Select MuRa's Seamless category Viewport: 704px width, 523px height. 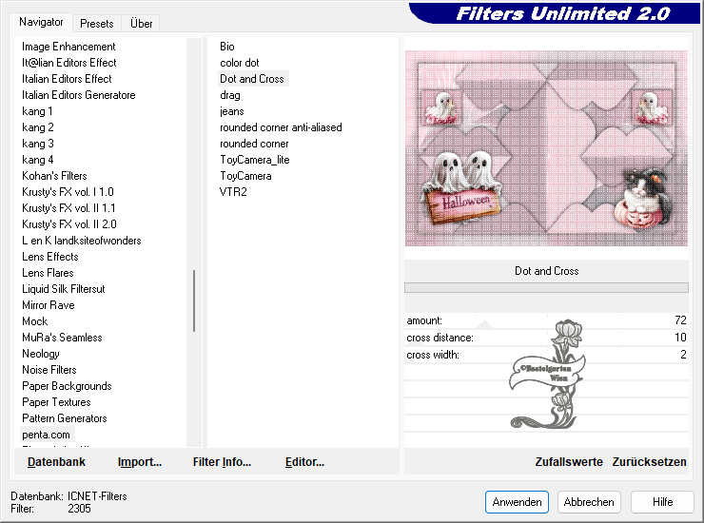pyautogui.click(x=62, y=338)
